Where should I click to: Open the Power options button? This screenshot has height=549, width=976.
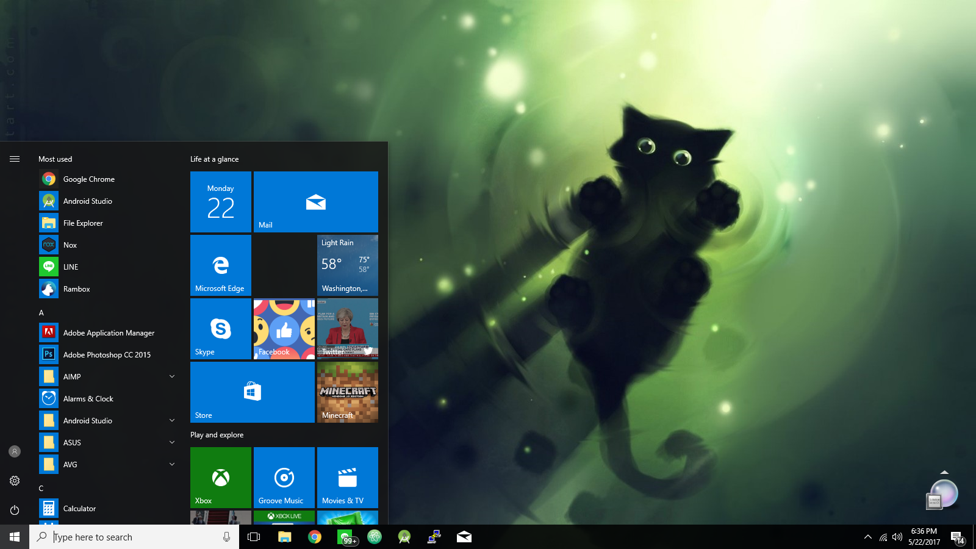pyautogui.click(x=15, y=510)
